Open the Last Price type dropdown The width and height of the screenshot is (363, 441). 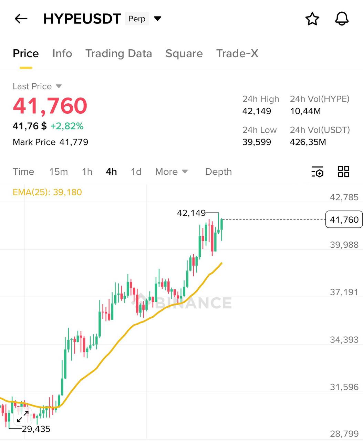[59, 86]
